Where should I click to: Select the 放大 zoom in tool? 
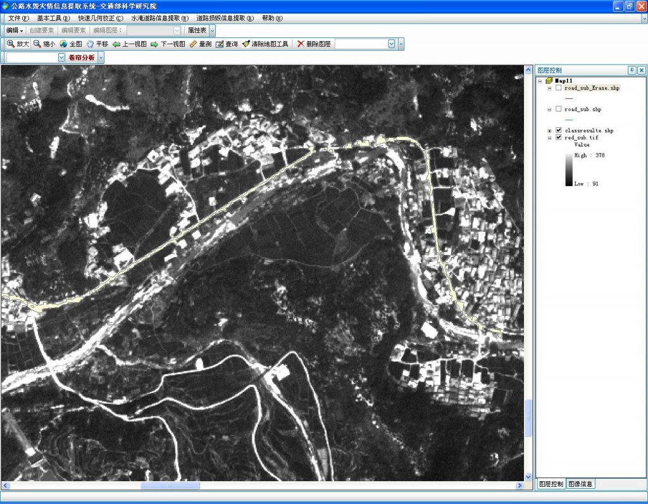tap(18, 44)
